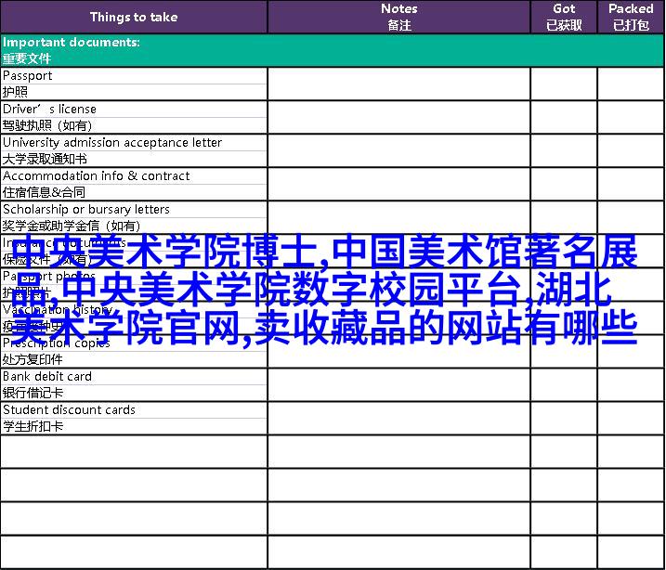
Task: Click the '住宿信息&合同' cell
Action: pos(134,192)
